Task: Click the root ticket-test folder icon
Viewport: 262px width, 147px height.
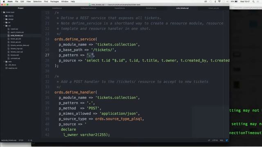Action: click(x=4, y=12)
